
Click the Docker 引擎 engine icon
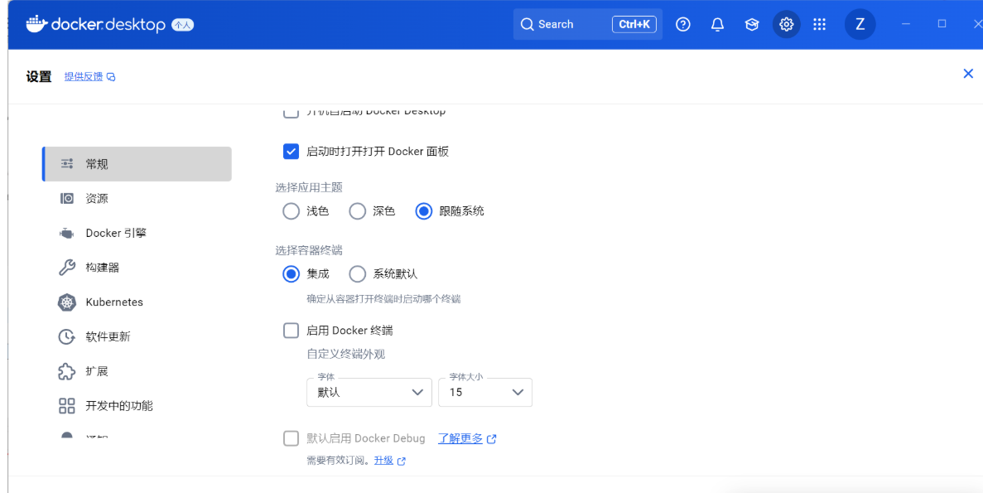click(66, 234)
